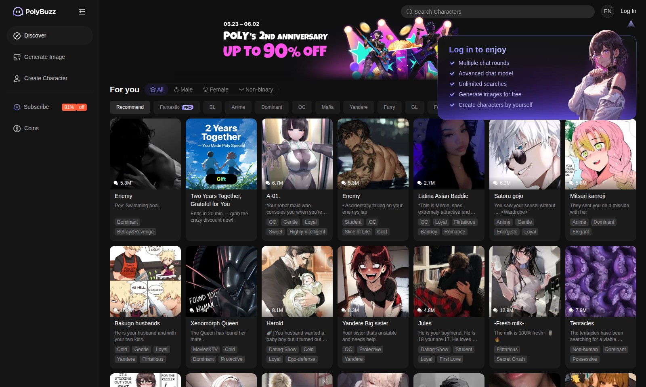Viewport: 646px width, 387px height.
Task: Focus the Search Characters field
Action: pos(497,12)
